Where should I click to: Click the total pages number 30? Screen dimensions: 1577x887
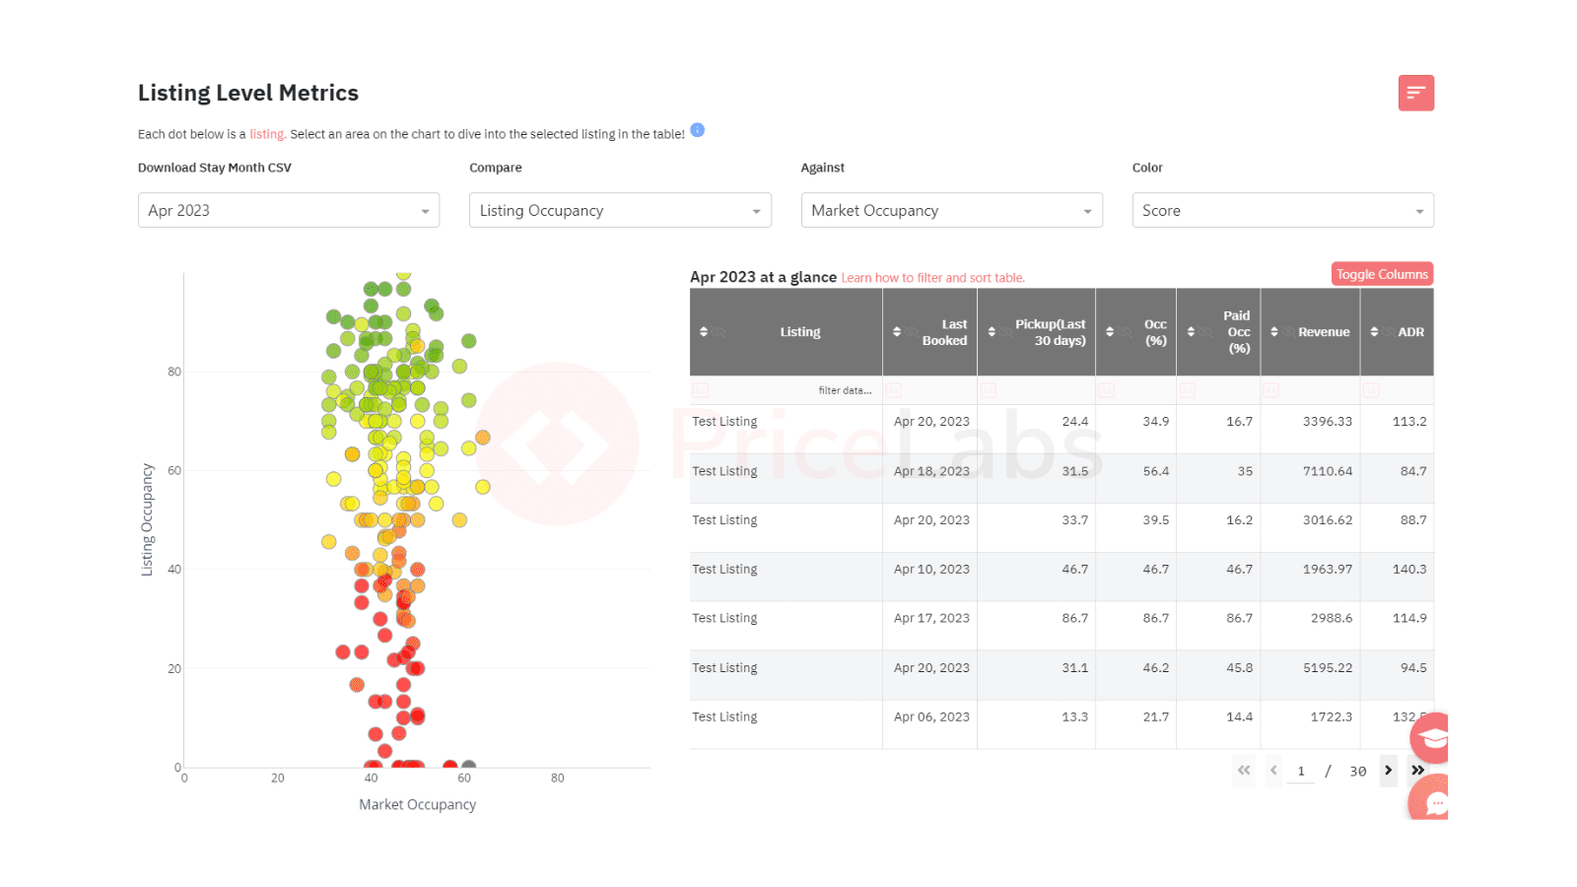pos(1358,771)
